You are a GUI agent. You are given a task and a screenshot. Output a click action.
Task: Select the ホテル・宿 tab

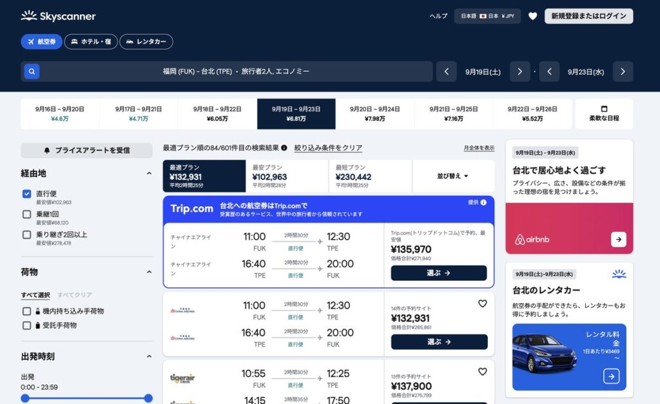pyautogui.click(x=91, y=42)
